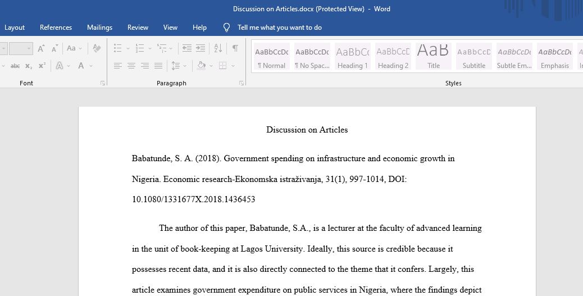Image resolution: width=583 pixels, height=296 pixels.
Task: Open the Help tab
Action: [199, 28]
